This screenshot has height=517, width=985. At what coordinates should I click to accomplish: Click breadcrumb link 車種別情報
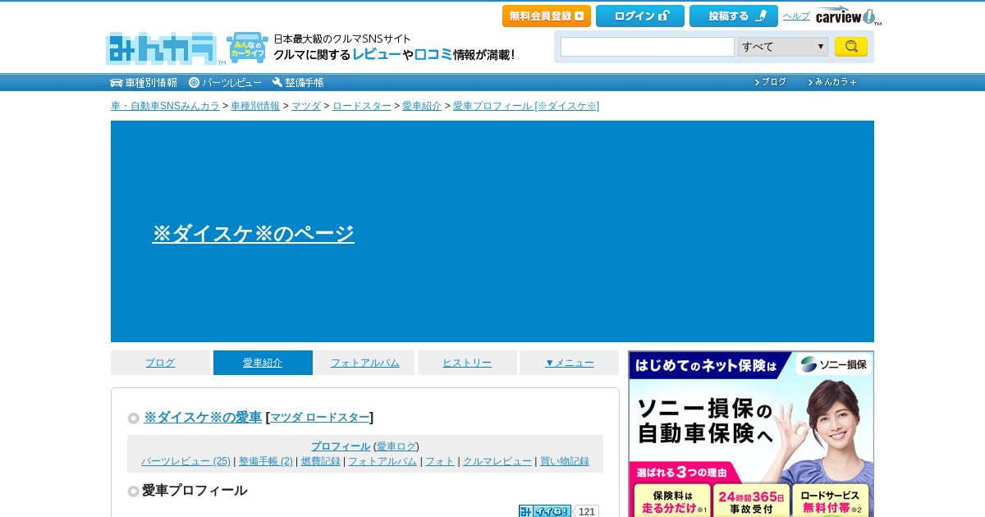(255, 106)
